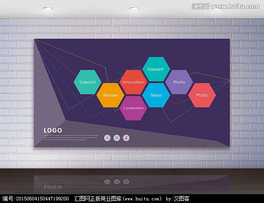264x203 pixels.
Task: Click the placeholder paragraph under LOGO
Action: coord(70,138)
